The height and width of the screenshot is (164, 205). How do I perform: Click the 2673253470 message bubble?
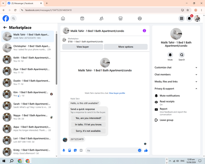pos(77,139)
